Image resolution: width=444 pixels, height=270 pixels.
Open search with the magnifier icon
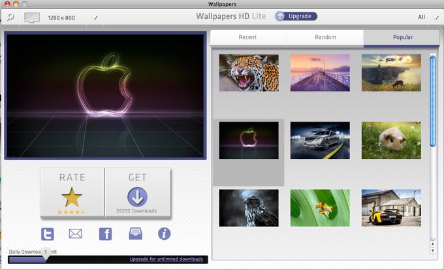(10, 17)
